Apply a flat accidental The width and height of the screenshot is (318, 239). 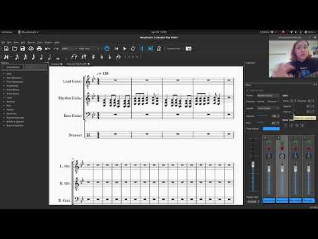[110, 57]
